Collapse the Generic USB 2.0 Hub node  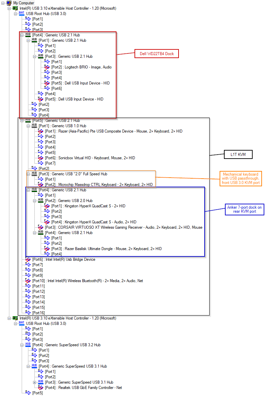click(x=34, y=201)
